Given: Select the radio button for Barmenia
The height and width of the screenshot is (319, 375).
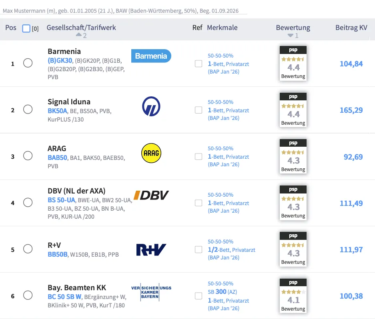Looking at the screenshot, I should pyautogui.click(x=28, y=63).
